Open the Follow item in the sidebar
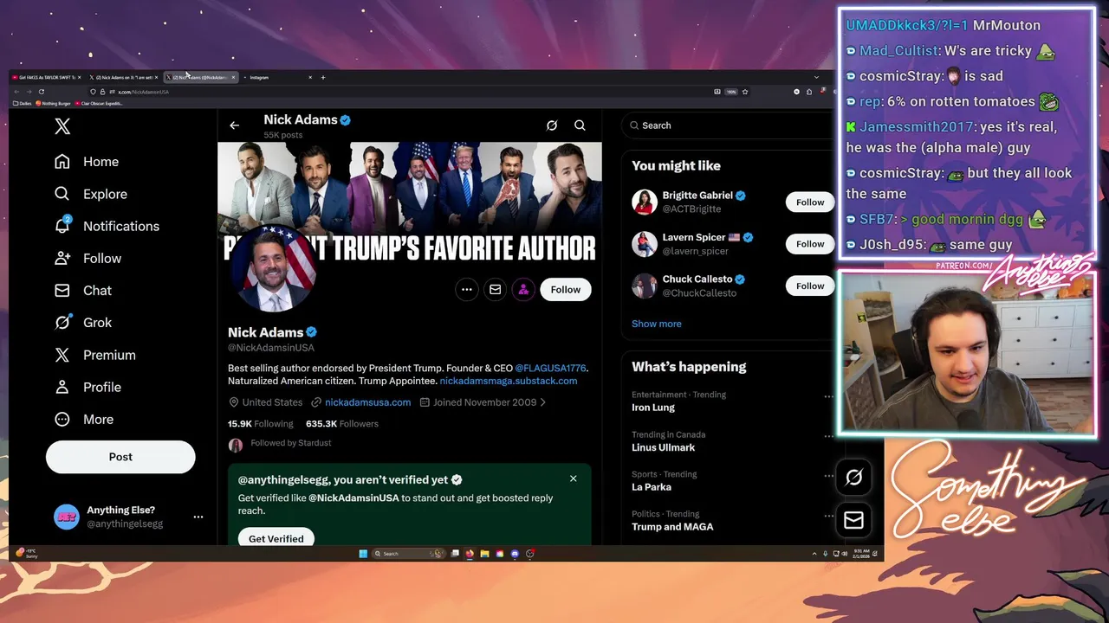The height and width of the screenshot is (623, 1109). point(88,258)
